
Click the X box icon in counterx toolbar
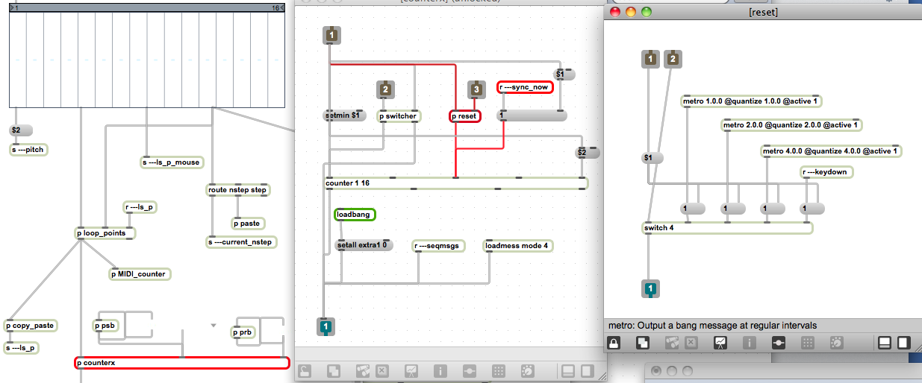click(x=382, y=370)
